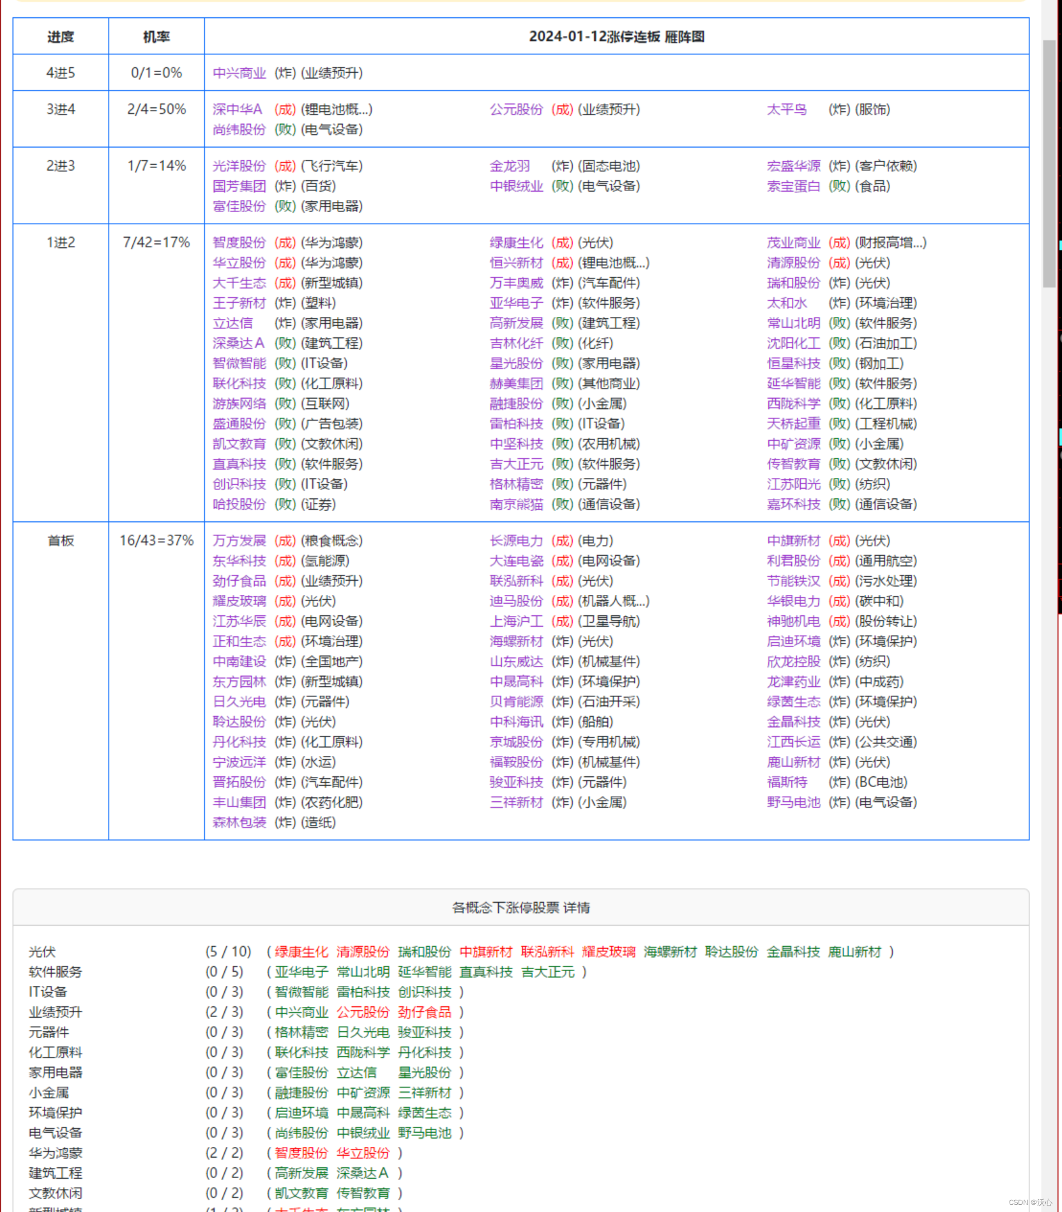
Task: Select 大连电瓷 stock link
Action: click(517, 560)
